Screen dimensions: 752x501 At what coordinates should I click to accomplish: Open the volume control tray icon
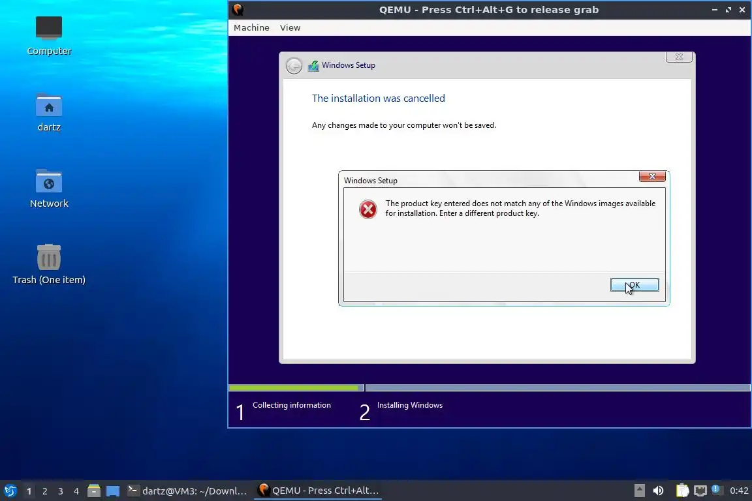[x=659, y=491]
